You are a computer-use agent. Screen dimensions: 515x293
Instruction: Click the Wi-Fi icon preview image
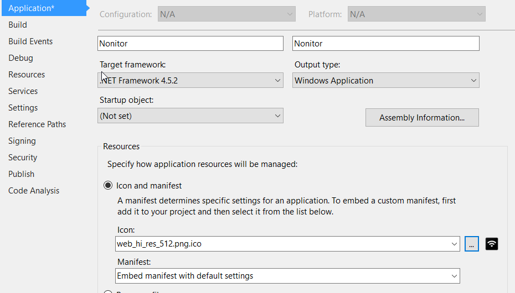[492, 243]
